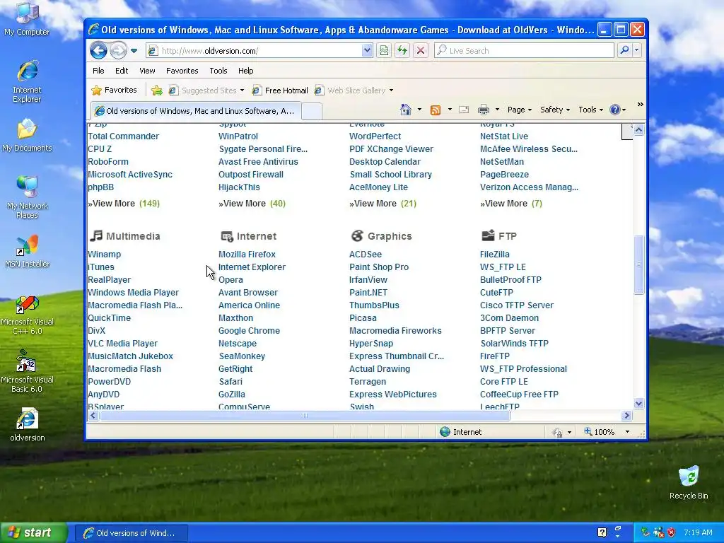Click the Forward navigation button
This screenshot has height=543, width=724.
pos(118,50)
